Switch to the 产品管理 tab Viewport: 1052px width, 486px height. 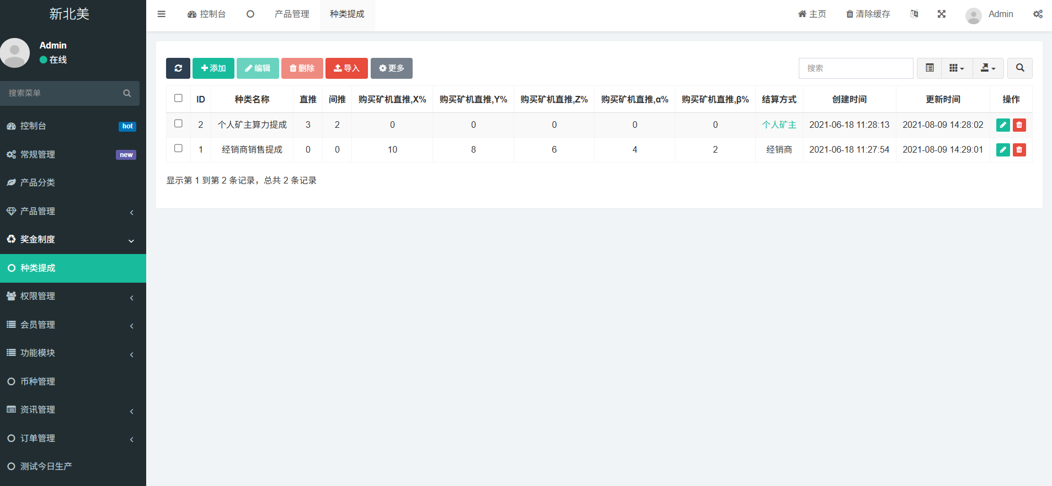coord(292,14)
